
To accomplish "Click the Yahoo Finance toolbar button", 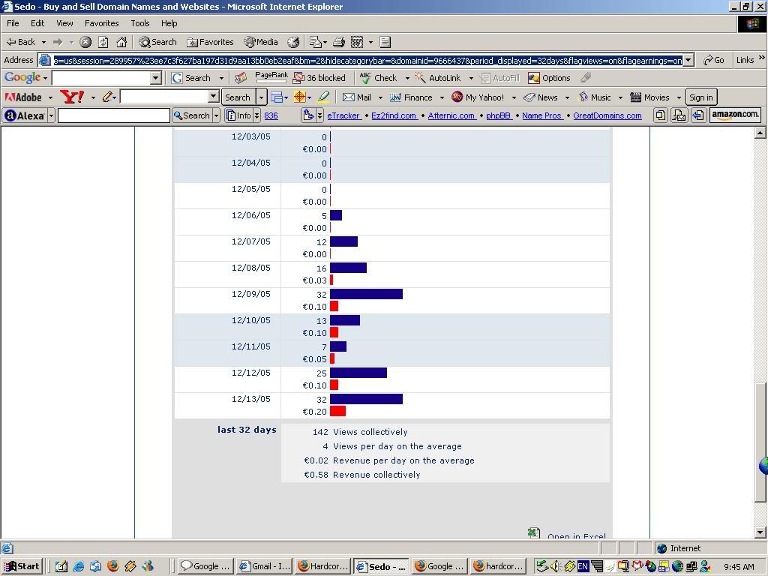I will pyautogui.click(x=411, y=97).
